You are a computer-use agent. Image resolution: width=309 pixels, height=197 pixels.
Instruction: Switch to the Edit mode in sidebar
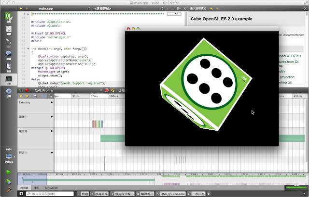coord(9,30)
